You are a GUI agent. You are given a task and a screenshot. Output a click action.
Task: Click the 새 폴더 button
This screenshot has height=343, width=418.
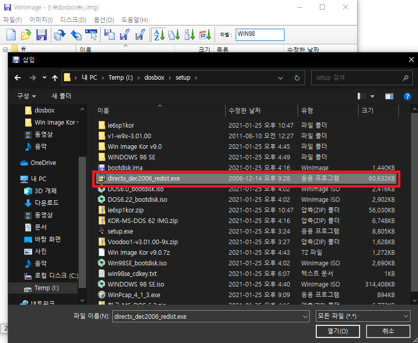pyautogui.click(x=61, y=96)
